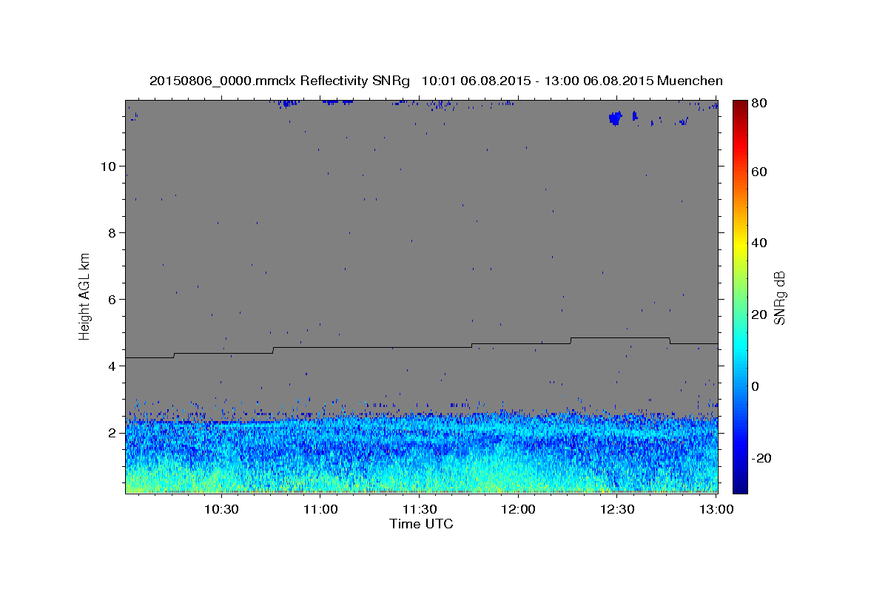Click the height tick label 8

click(114, 232)
